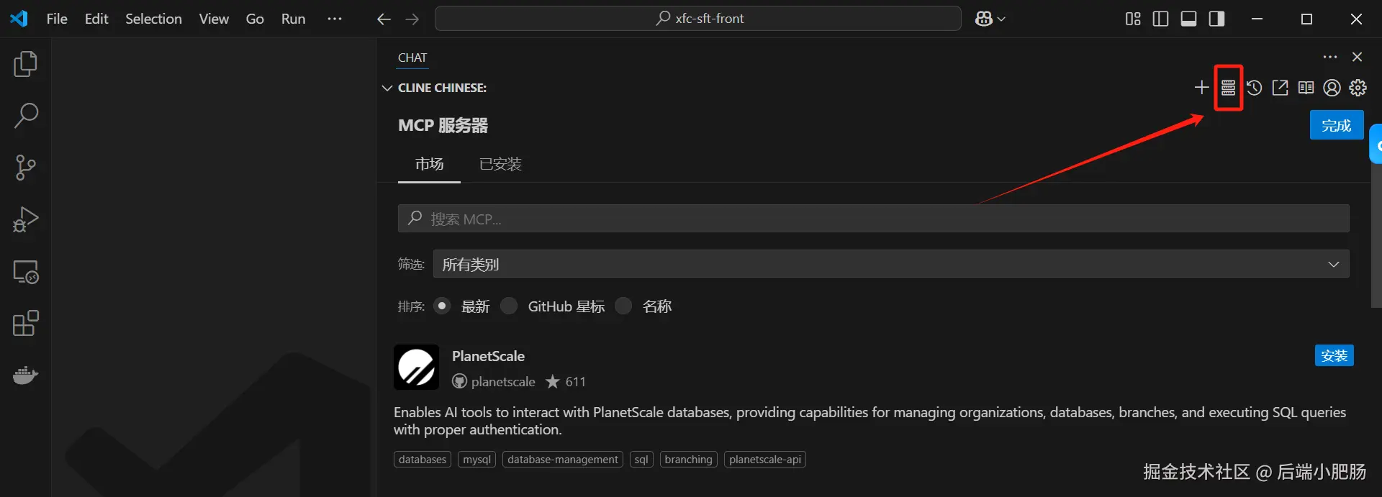1382x497 pixels.
Task: Open the Selection menu
Action: click(153, 19)
